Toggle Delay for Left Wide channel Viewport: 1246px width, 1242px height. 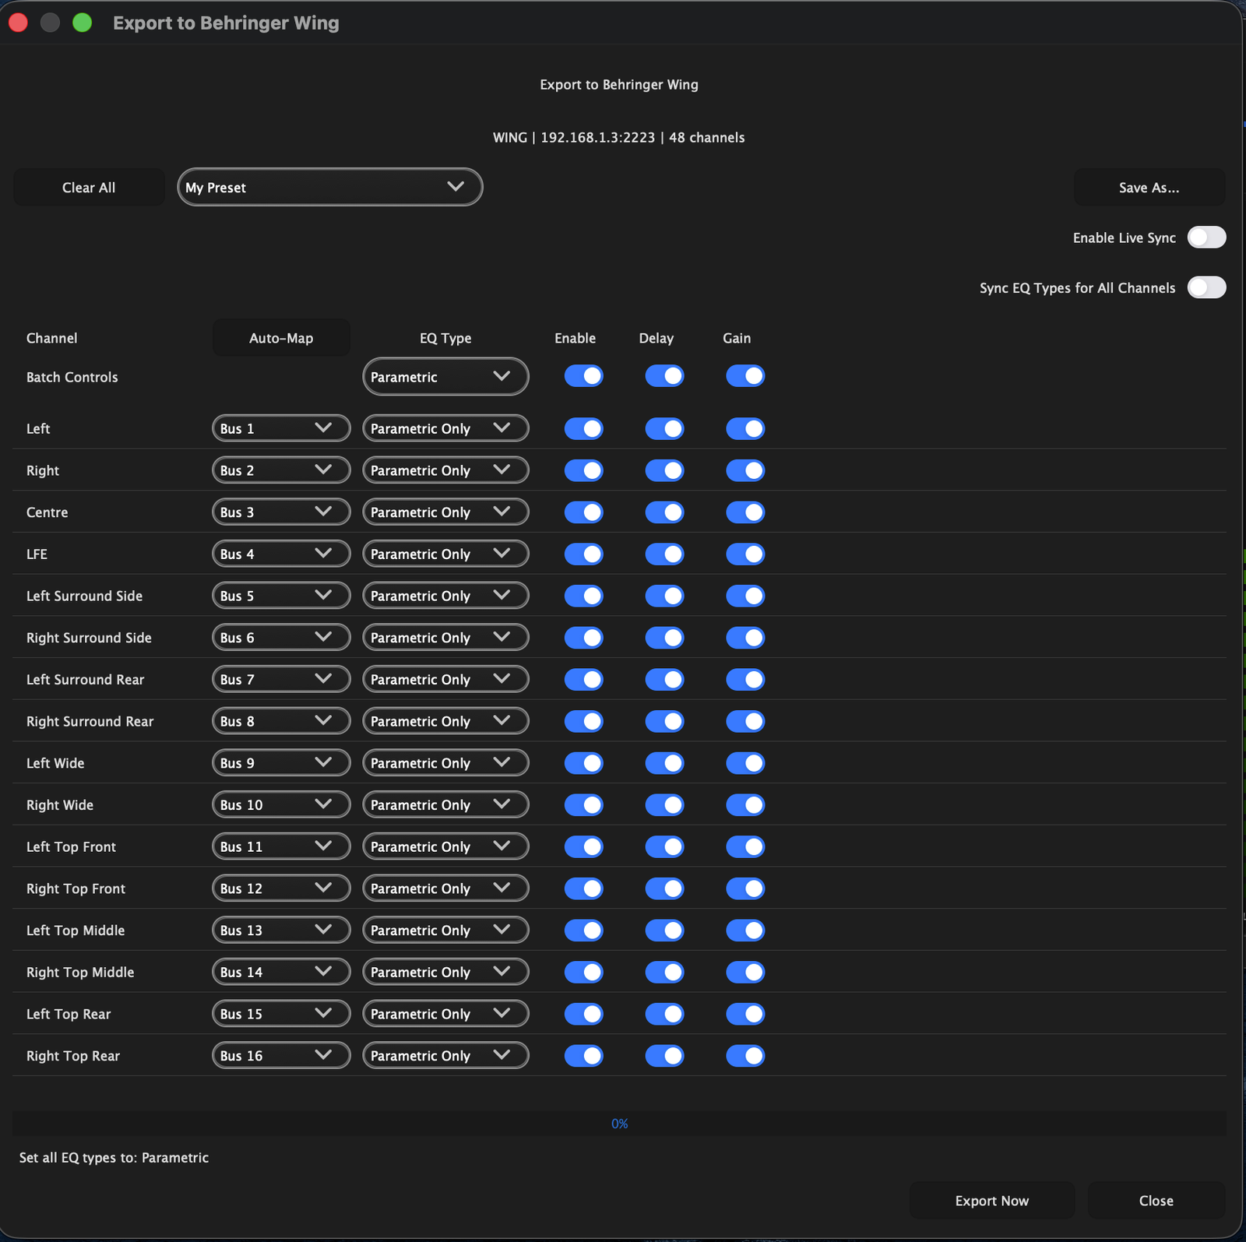coord(664,763)
